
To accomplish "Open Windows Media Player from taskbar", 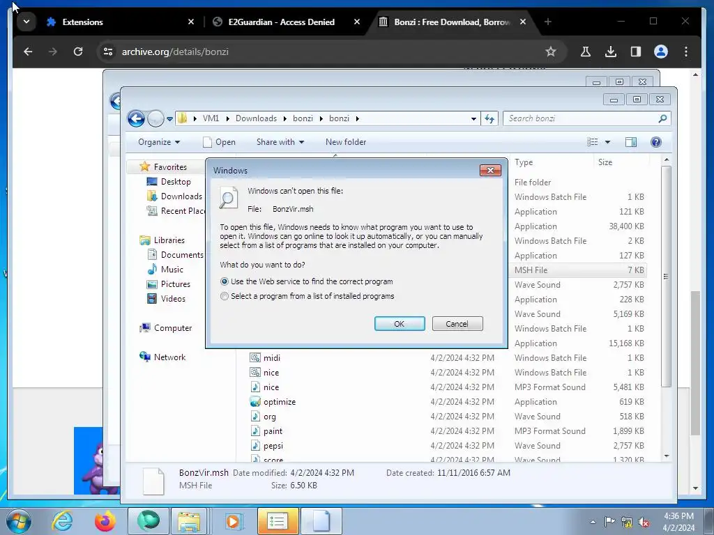I will tap(234, 521).
